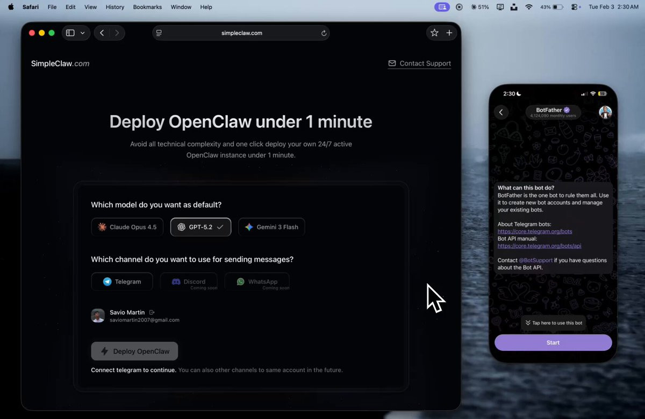Screen dimensions: 645x419
Task: Click the WhatsApp logo icon
Action: (240, 282)
